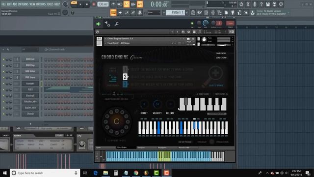Open the Playlist view icon
The height and width of the screenshot is (177, 314).
point(193,13)
